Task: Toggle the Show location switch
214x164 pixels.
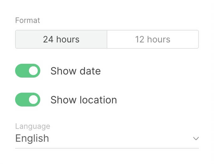Action: 28,100
